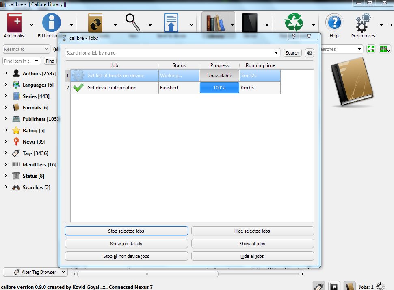This screenshot has height=290, width=394.
Task: Sort by the Status column header
Action: pyautogui.click(x=179, y=65)
